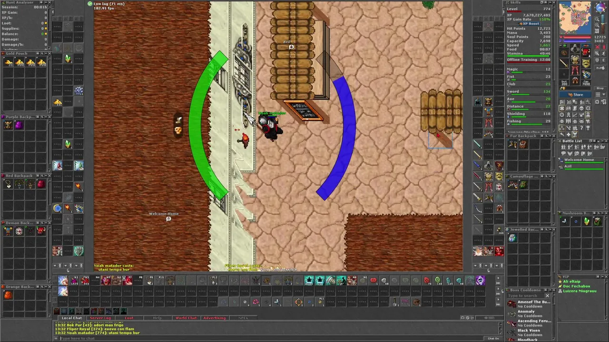Viewport: 609px width, 342px height.
Task: Open the menu dropdown beside Store
Action: point(600,95)
